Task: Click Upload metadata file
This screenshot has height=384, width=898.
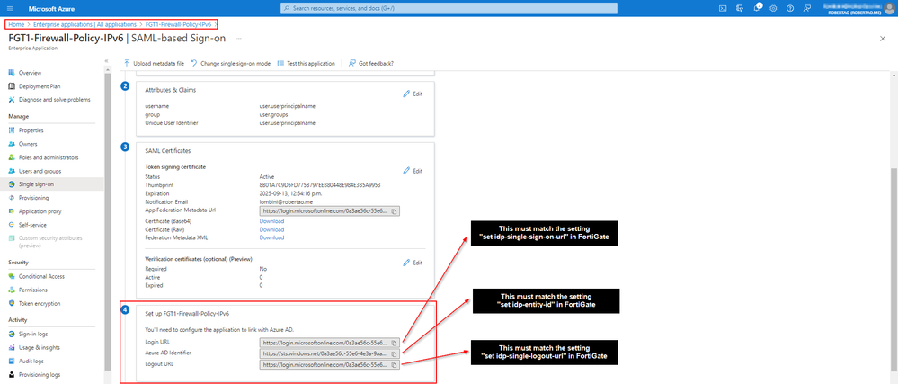Action: coord(154,64)
